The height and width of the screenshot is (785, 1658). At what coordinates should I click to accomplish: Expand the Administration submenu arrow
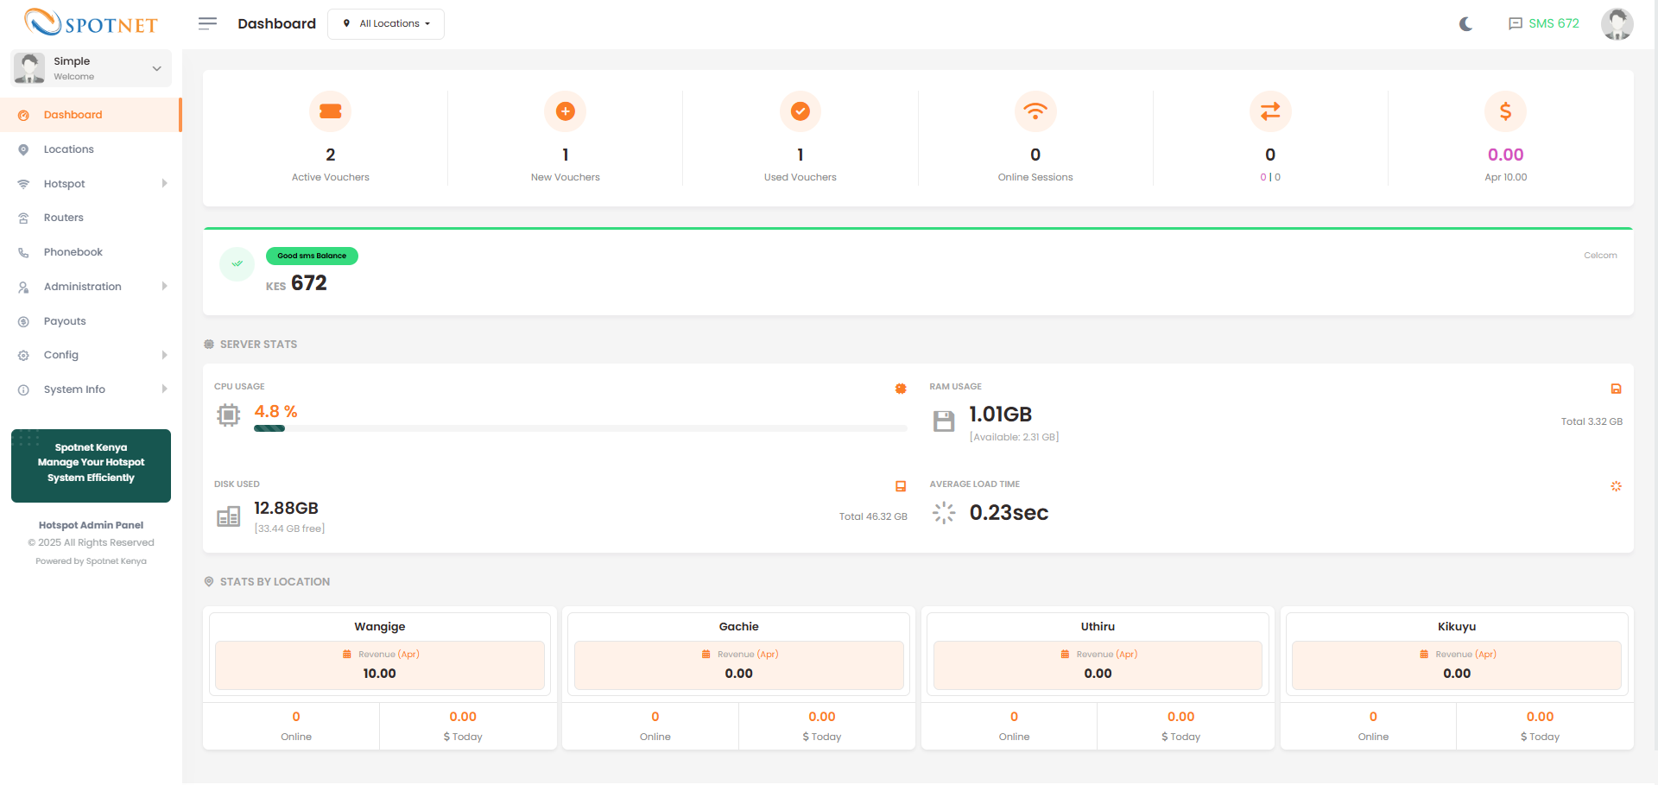(164, 287)
